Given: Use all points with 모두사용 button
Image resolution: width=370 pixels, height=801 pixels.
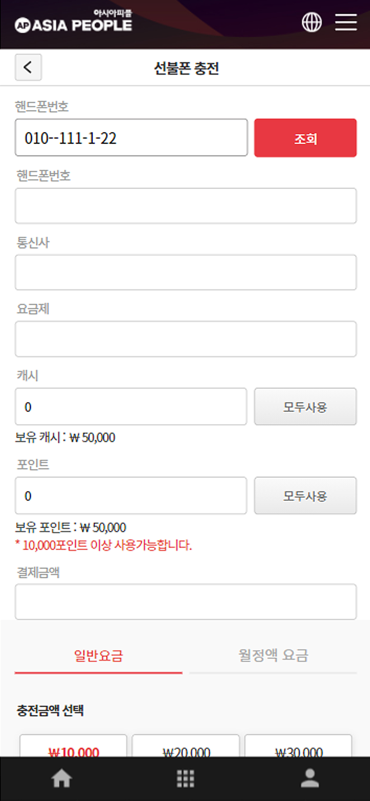Looking at the screenshot, I should point(305,495).
